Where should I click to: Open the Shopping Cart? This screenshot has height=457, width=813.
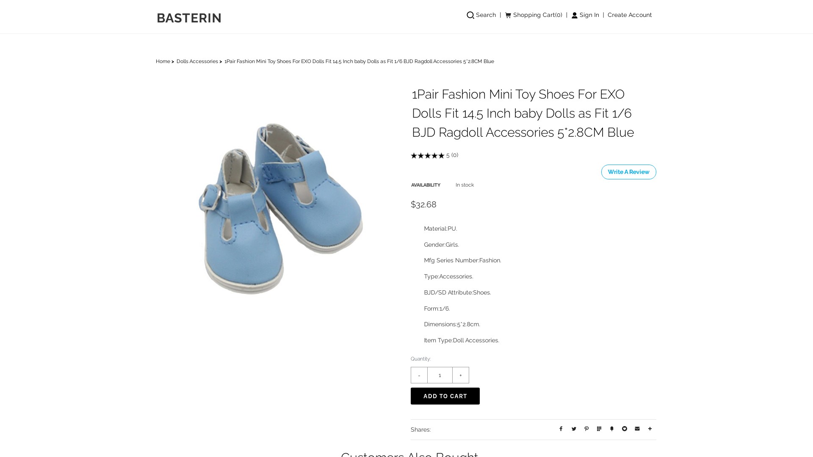pos(534,15)
